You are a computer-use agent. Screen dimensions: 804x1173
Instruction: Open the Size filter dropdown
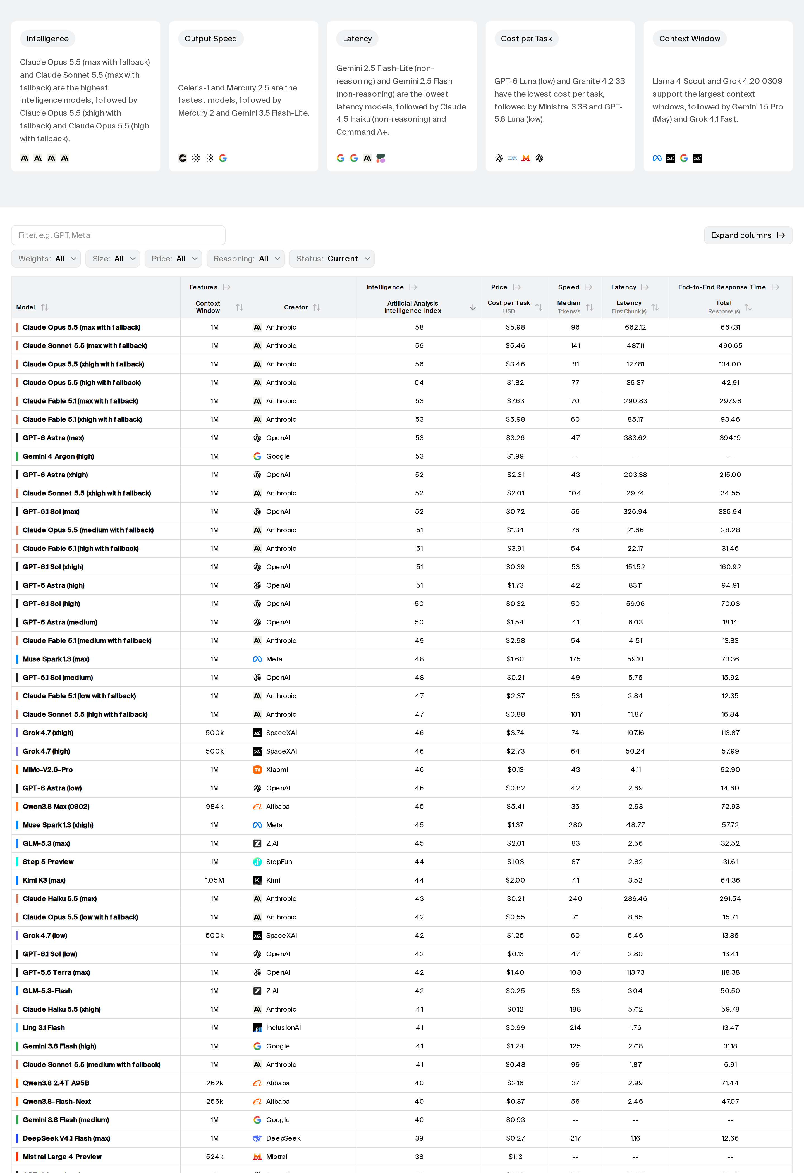pos(113,258)
